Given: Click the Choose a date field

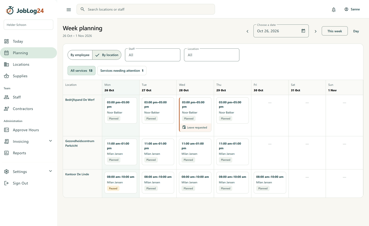Looking at the screenshot, I should pyautogui.click(x=281, y=31).
